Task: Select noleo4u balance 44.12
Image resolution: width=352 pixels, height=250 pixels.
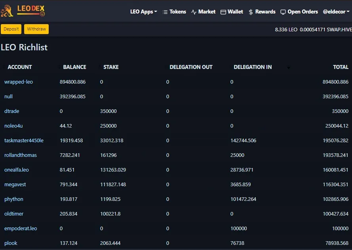Action: [66, 126]
